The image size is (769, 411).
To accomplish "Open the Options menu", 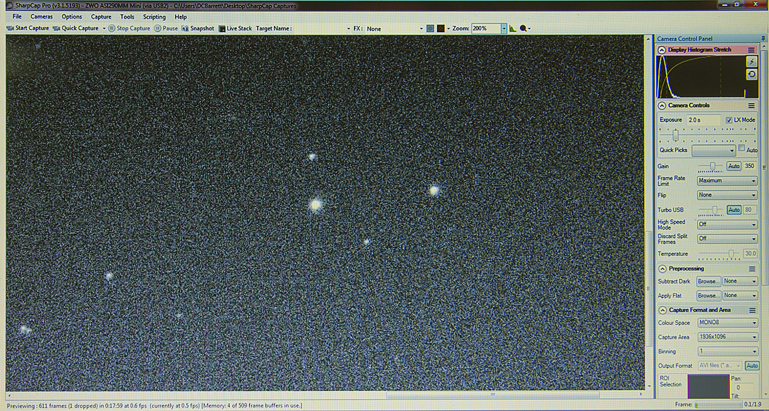I will point(72,17).
